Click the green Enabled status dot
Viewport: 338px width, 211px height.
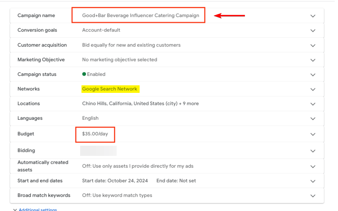(x=84, y=74)
